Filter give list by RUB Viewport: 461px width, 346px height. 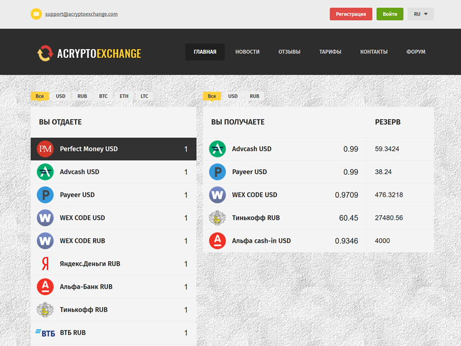point(82,96)
